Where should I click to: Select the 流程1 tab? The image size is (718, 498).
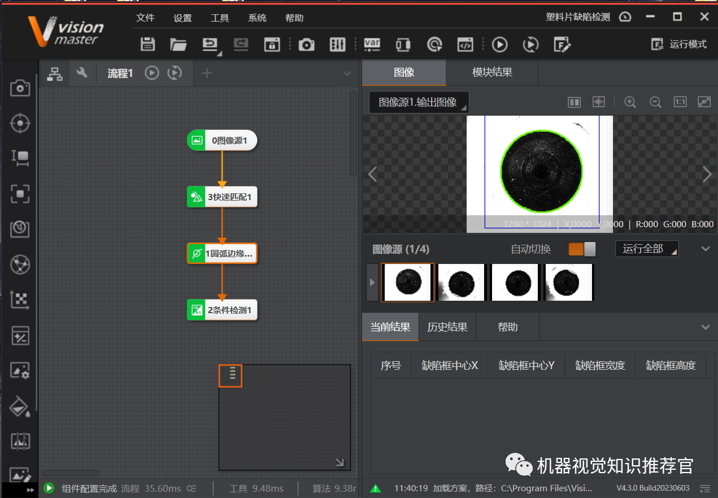point(120,73)
